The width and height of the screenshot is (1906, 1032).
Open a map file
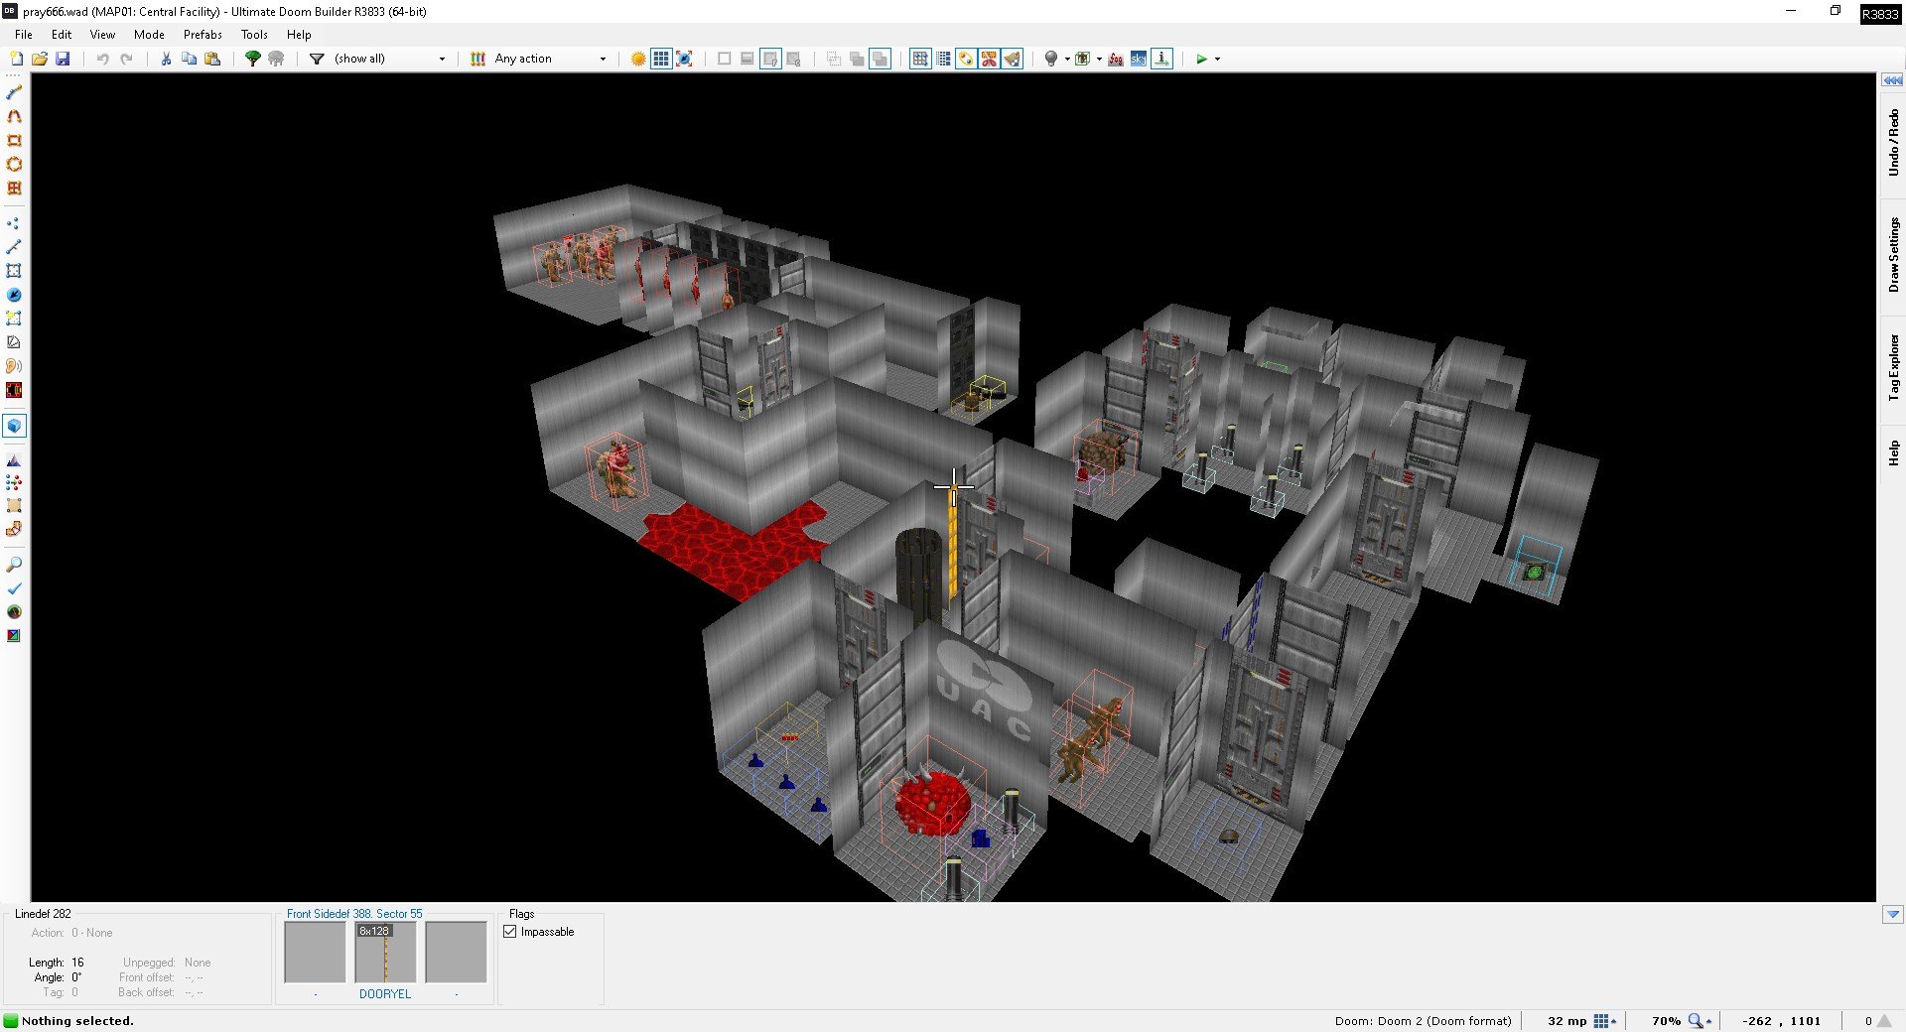pos(40,59)
